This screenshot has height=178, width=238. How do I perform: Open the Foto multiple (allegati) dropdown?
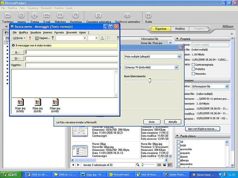tap(153, 57)
